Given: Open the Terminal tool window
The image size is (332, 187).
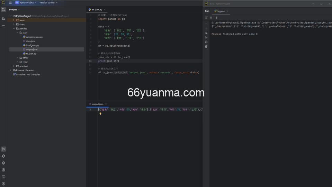Looking at the screenshot, I should (x=3, y=177).
